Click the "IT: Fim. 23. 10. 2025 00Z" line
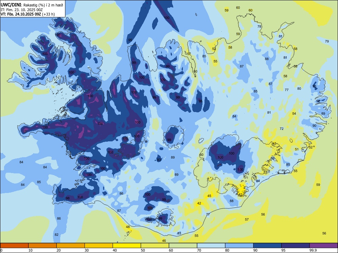Image resolution: width=338 pixels, height=253 pixels. coord(22,10)
